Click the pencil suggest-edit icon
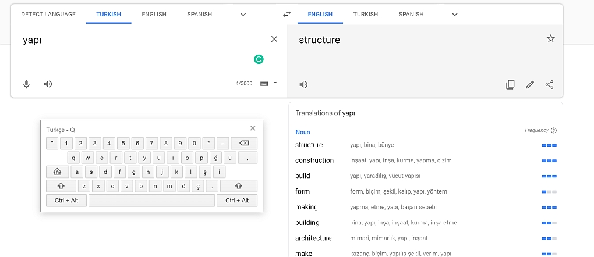This screenshot has height=257, width=594. 530,85
